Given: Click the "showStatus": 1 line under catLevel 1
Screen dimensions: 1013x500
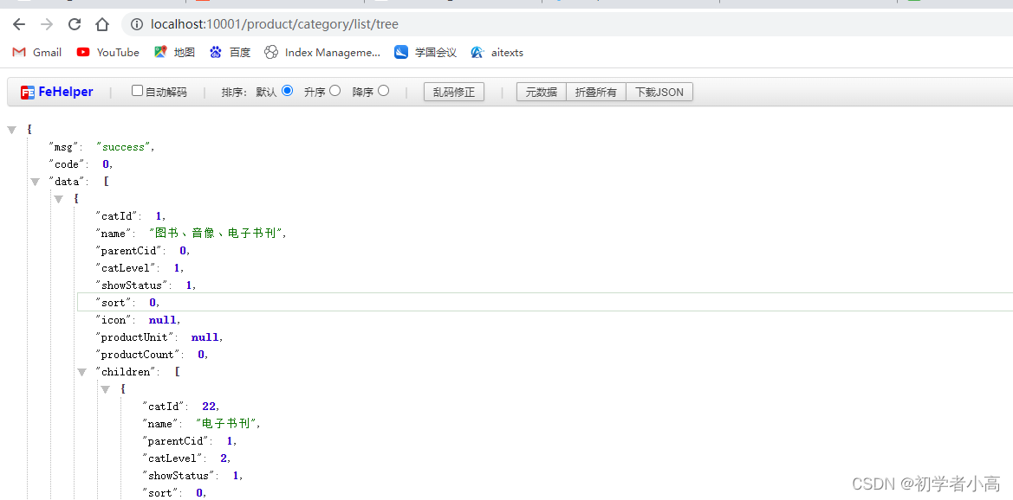Looking at the screenshot, I should click(x=146, y=285).
